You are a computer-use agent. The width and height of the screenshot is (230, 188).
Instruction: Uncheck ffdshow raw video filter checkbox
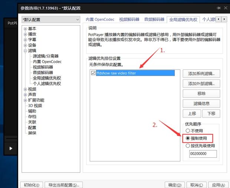click(93, 73)
